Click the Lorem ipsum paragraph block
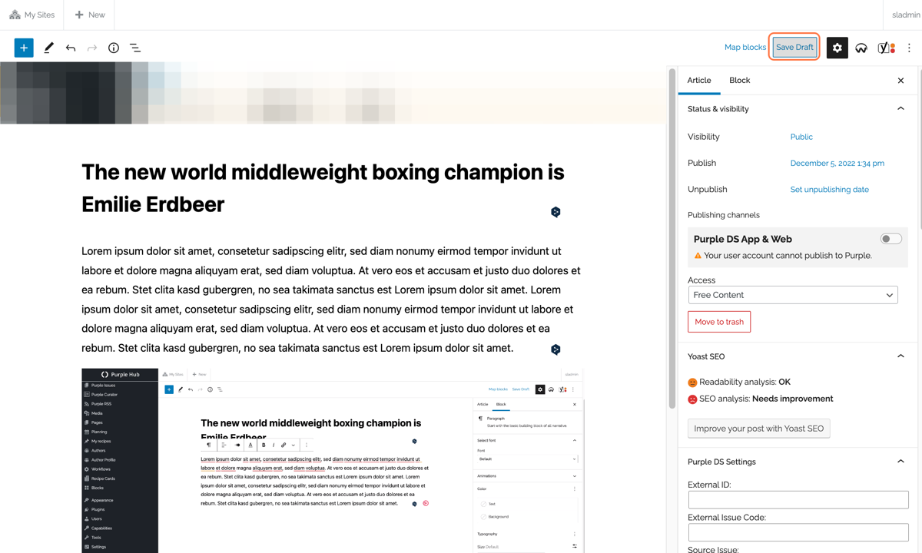This screenshot has height=553, width=922. (330, 300)
